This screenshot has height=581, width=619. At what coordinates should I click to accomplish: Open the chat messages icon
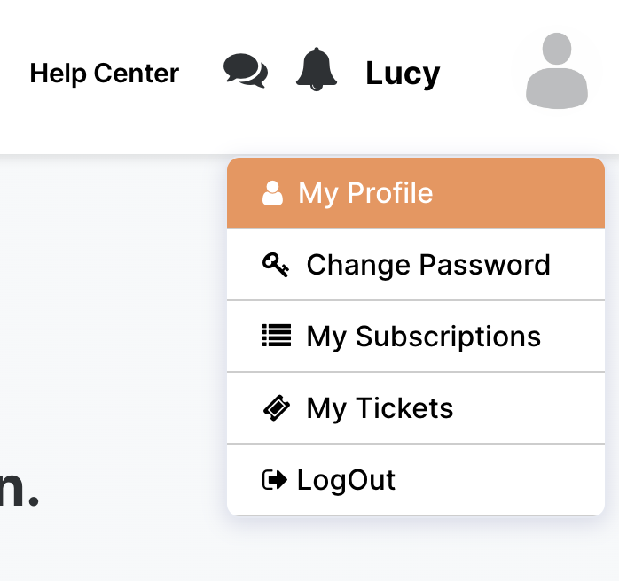(x=245, y=71)
